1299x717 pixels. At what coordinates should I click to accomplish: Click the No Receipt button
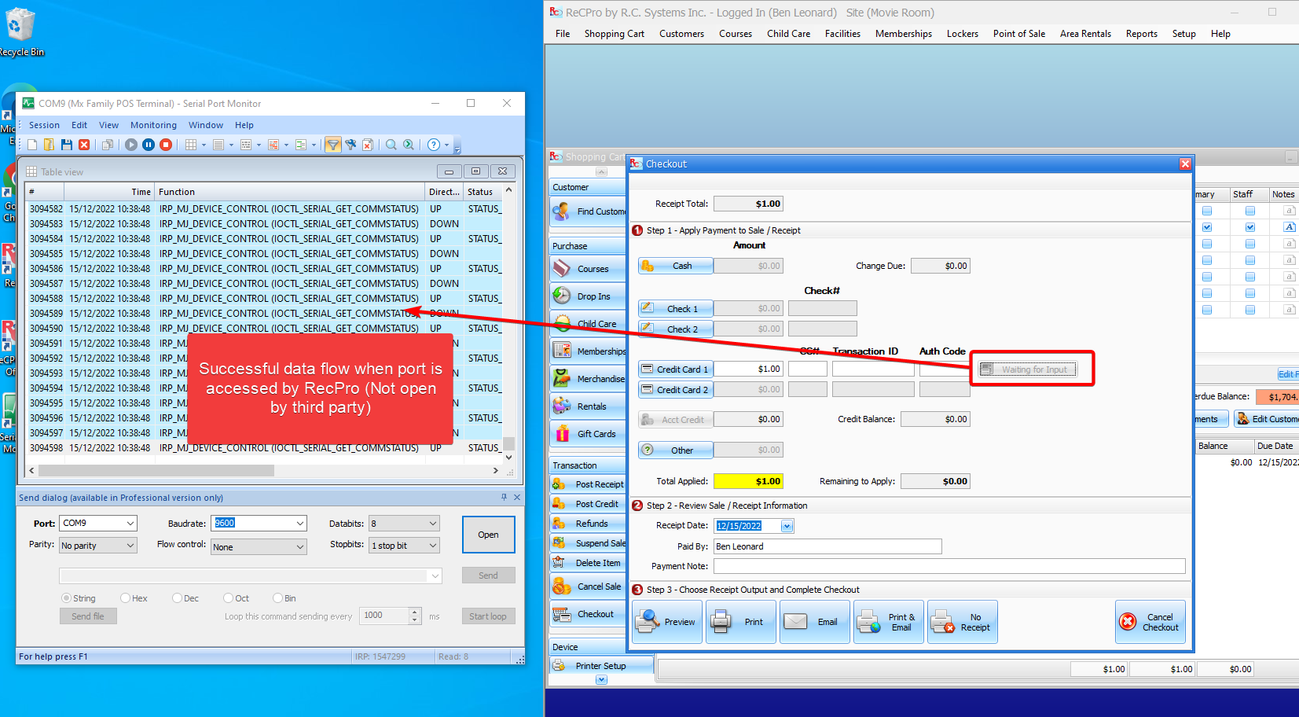click(962, 622)
